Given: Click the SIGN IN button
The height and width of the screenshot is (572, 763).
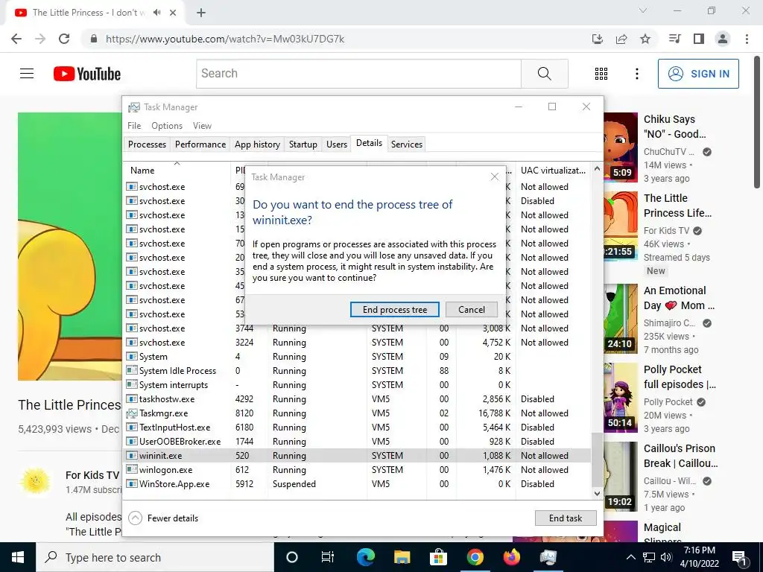Looking at the screenshot, I should point(698,74).
